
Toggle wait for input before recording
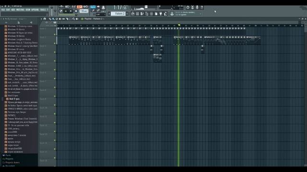pos(67,7)
